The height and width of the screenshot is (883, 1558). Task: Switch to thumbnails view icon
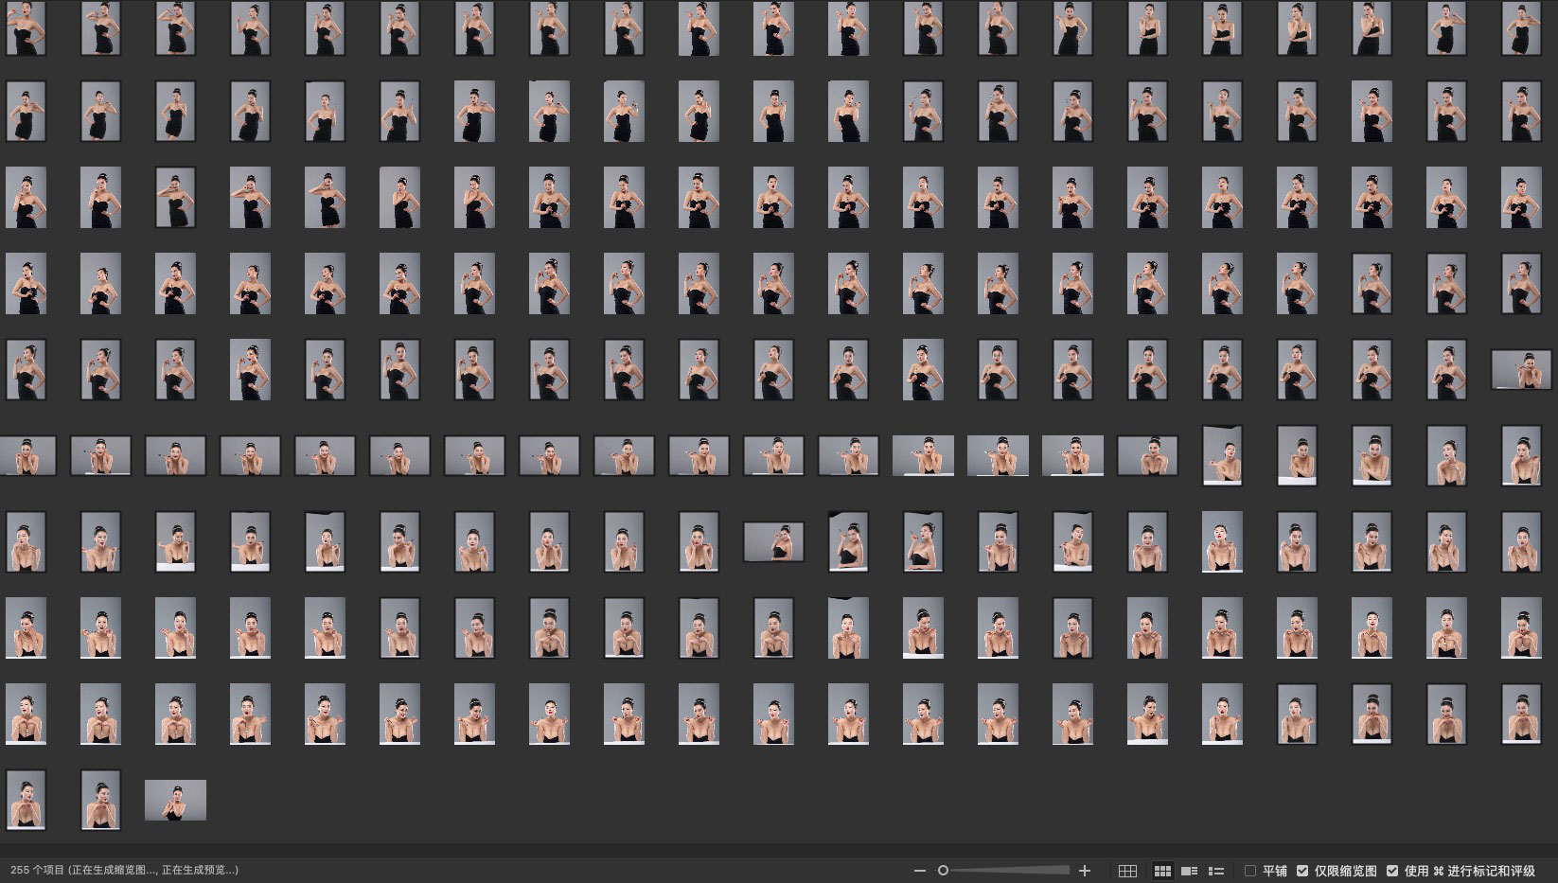(x=1162, y=871)
